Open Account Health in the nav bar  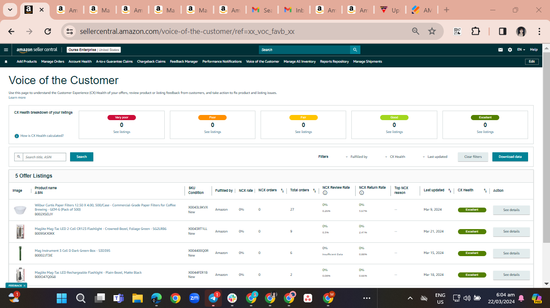(80, 62)
